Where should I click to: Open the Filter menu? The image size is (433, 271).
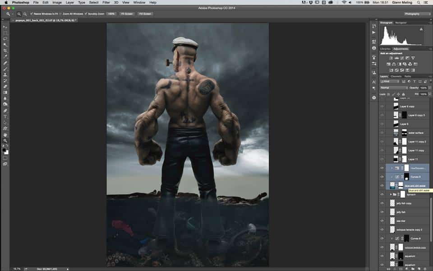pos(106,2)
